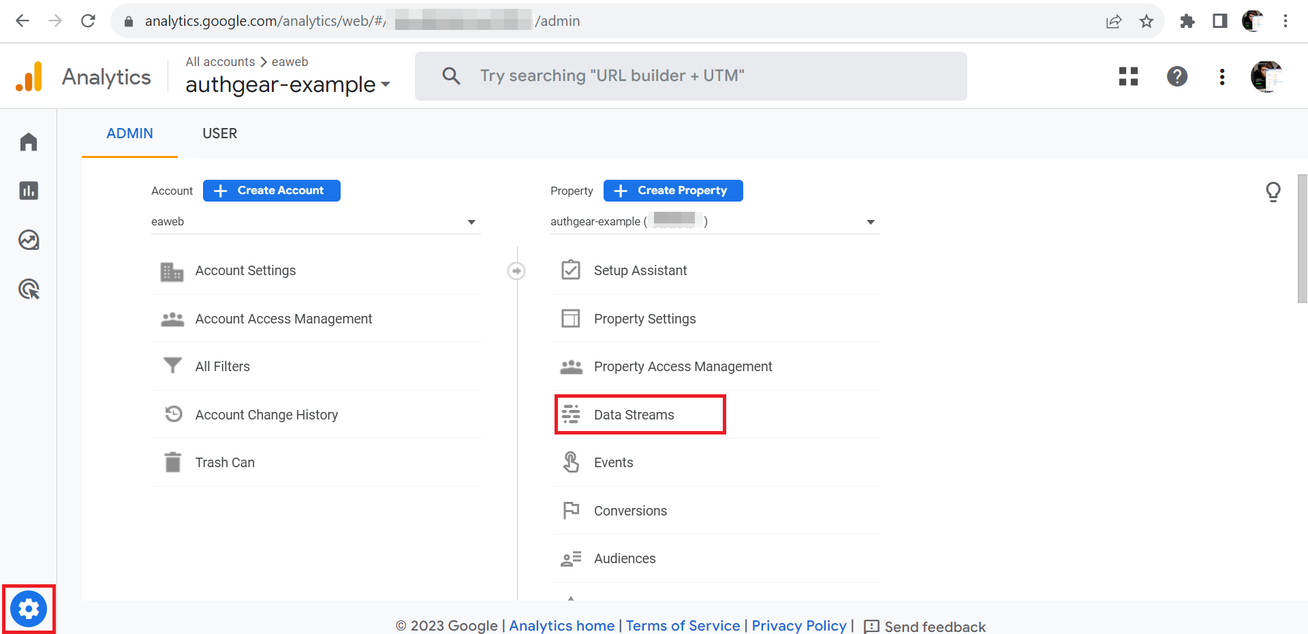
Task: Open the authgear-example property selector in header
Action: pyautogui.click(x=287, y=84)
